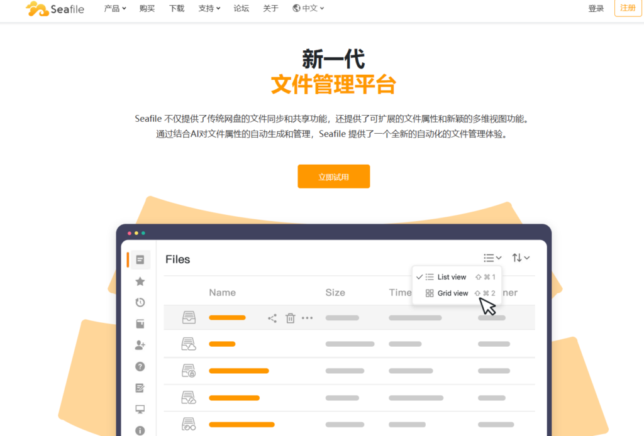Click the add user icon in sidebar

point(140,346)
